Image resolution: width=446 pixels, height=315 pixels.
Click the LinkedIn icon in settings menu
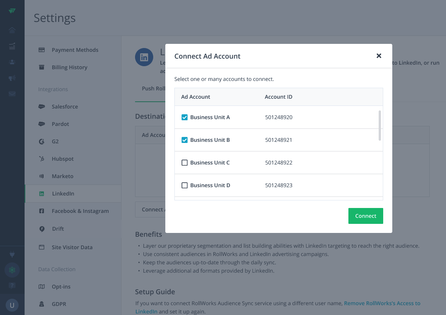[42, 194]
